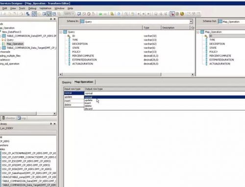Click the project area scrollbar right arrow
Image resolution: width=245 pixels, height=187 pixels.
point(54,113)
